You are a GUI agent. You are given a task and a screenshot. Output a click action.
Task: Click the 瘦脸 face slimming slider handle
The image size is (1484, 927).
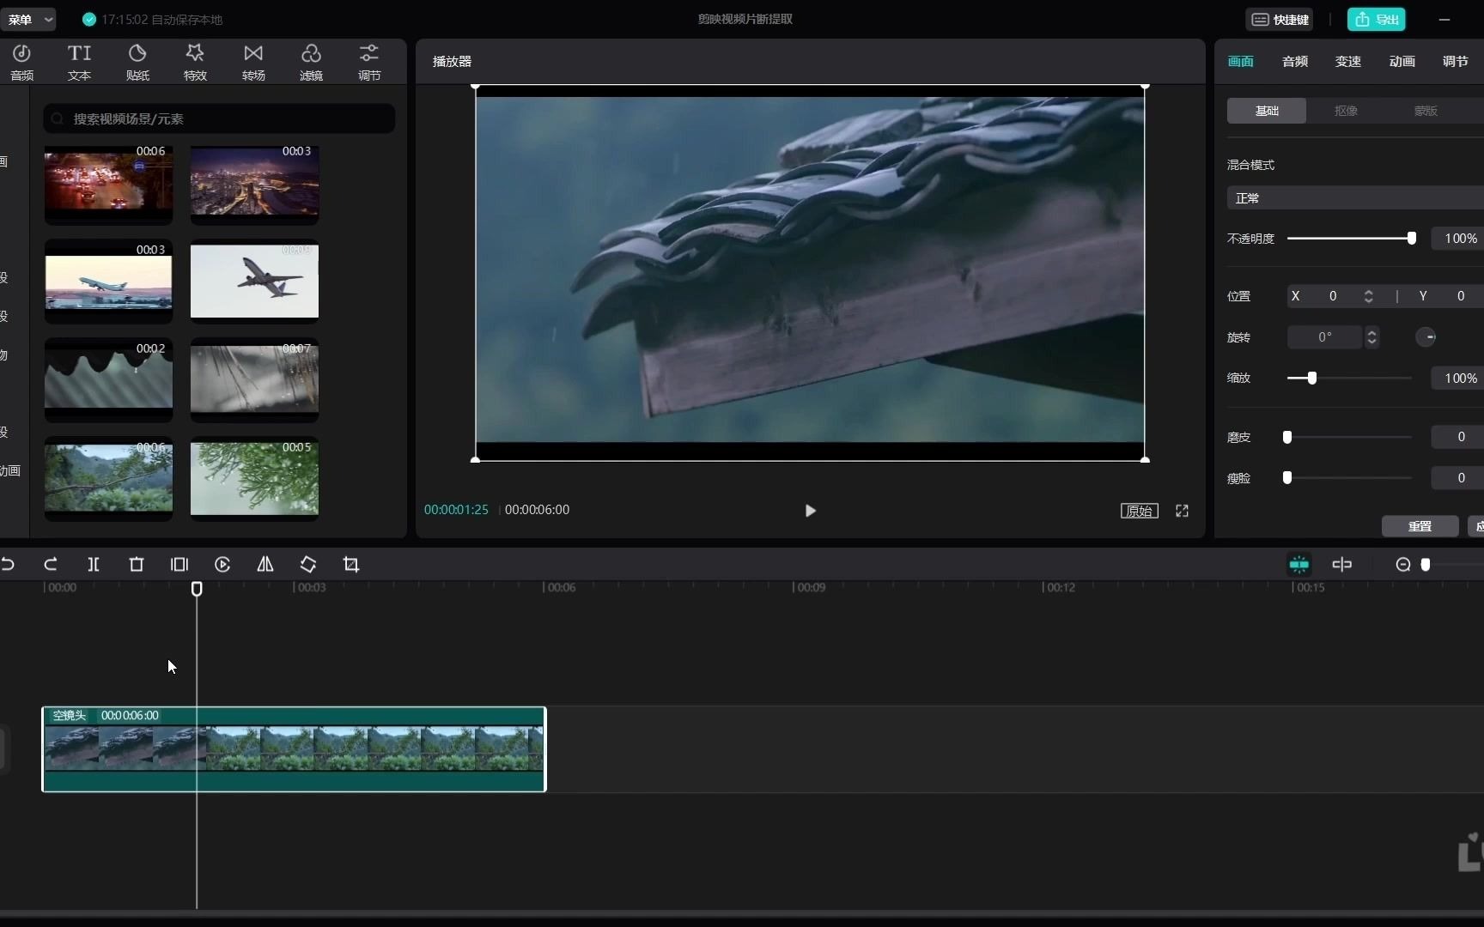[1287, 477]
